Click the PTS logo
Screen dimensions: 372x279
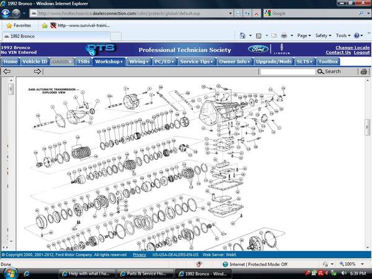coord(100,50)
